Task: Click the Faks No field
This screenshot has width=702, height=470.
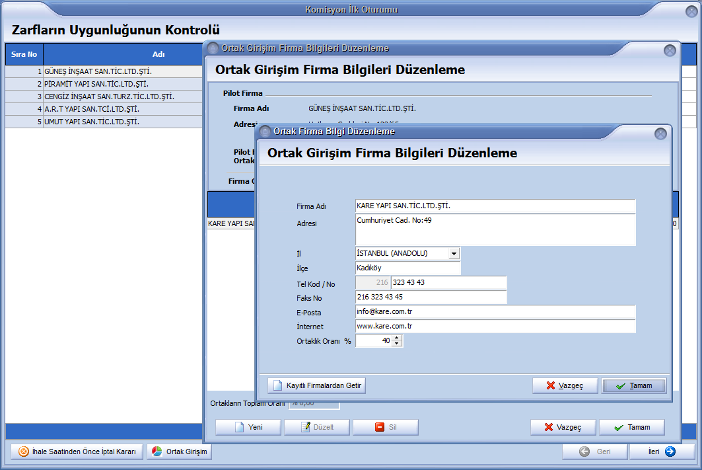Action: point(431,297)
